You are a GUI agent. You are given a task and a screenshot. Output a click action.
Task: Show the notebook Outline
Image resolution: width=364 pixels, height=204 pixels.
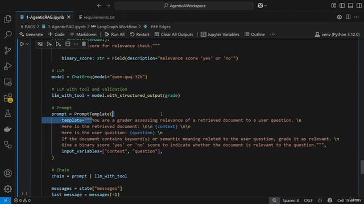coord(255,35)
